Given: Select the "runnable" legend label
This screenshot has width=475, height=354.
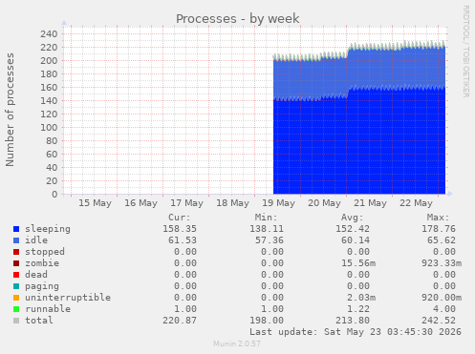Looking at the screenshot, I should (48, 309).
